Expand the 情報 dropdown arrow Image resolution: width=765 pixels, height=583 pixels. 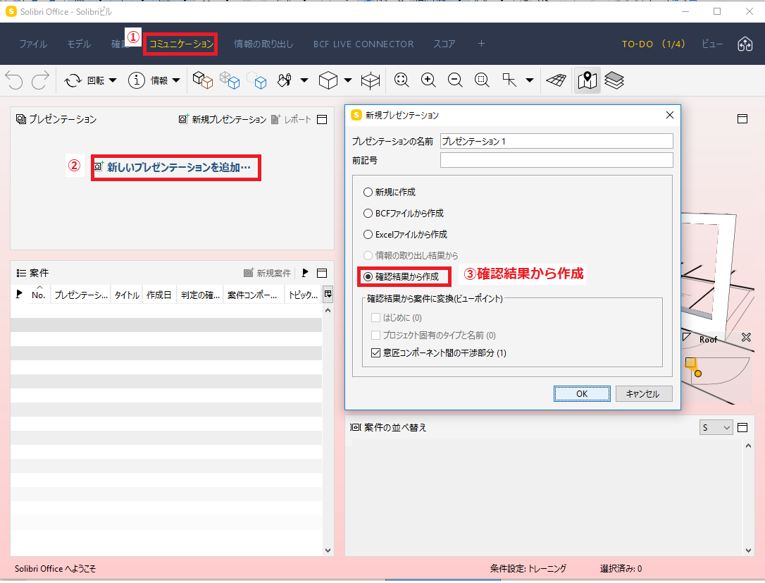pyautogui.click(x=176, y=80)
